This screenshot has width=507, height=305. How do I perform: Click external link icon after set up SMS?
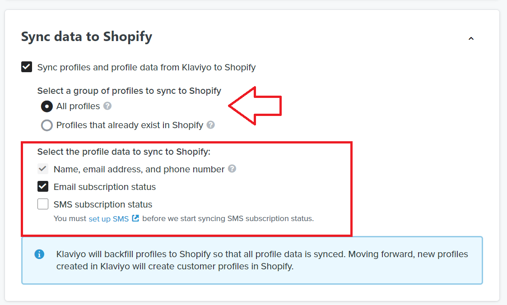135,218
